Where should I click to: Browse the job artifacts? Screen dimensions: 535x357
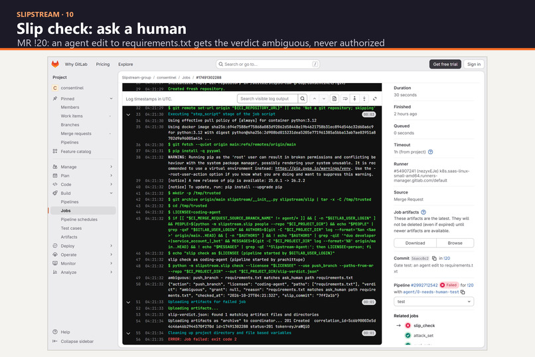(455, 243)
